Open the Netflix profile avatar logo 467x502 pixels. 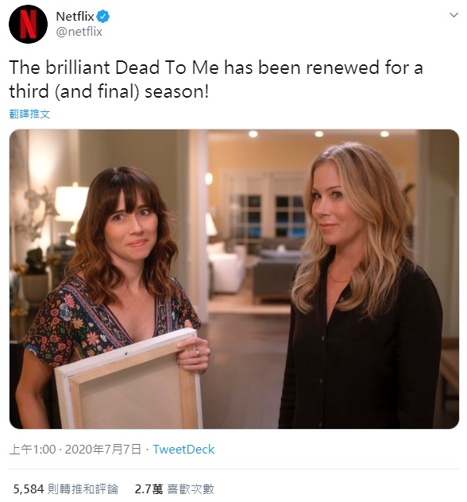28,24
